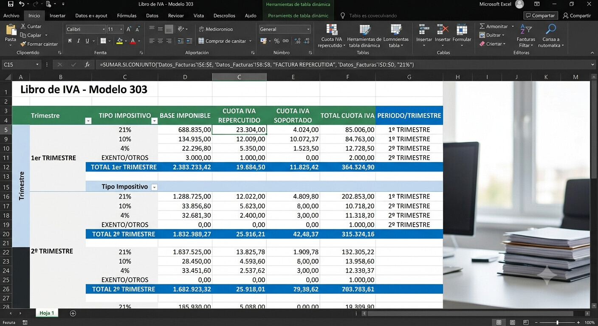
Task: Toggle italic formatting
Action: [x=79, y=41]
